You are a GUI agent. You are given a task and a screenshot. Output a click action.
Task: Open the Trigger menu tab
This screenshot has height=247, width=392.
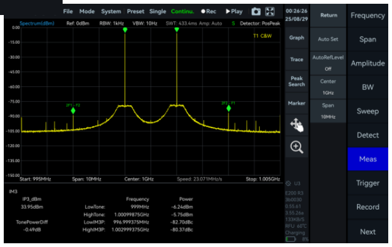[368, 183]
